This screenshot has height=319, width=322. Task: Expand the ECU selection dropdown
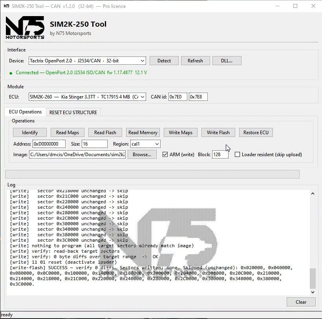click(143, 97)
